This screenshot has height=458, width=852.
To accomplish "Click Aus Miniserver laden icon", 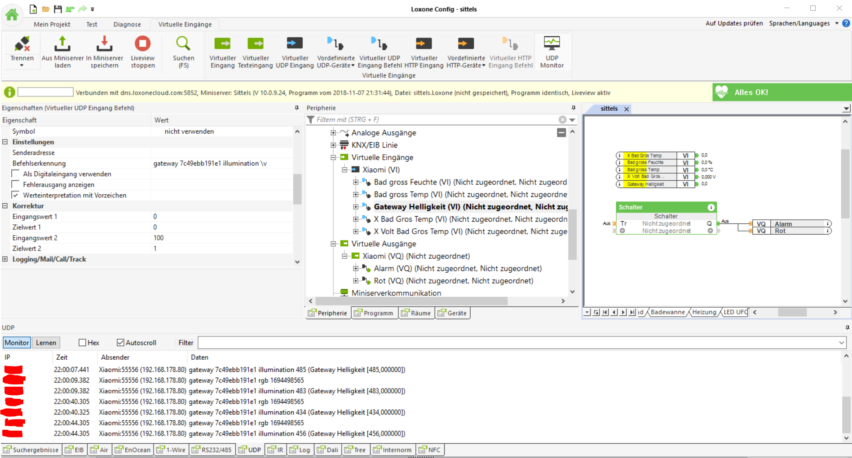I will [62, 44].
